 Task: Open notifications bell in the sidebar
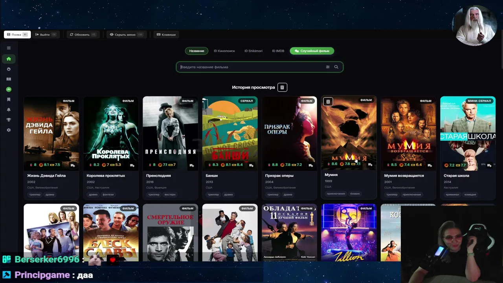(x=9, y=110)
